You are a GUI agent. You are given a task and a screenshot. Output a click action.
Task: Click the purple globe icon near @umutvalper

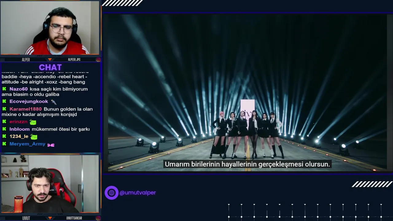(111, 193)
